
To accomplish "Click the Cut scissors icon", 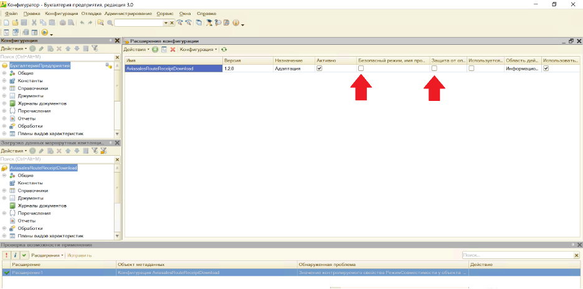I will 34,22.
